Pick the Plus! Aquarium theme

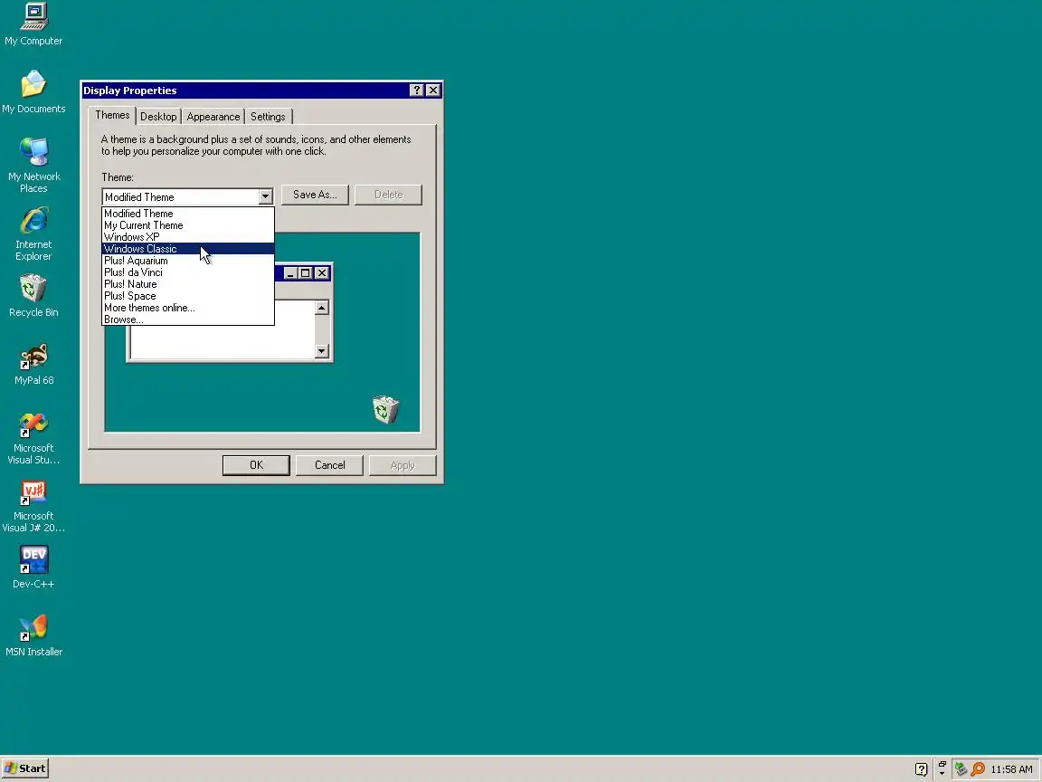188,261
